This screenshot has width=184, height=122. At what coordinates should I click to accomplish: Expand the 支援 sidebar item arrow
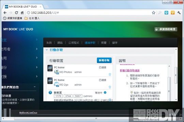click(37, 76)
